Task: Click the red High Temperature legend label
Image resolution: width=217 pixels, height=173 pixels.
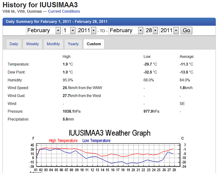Action: pyautogui.click(x=63, y=141)
